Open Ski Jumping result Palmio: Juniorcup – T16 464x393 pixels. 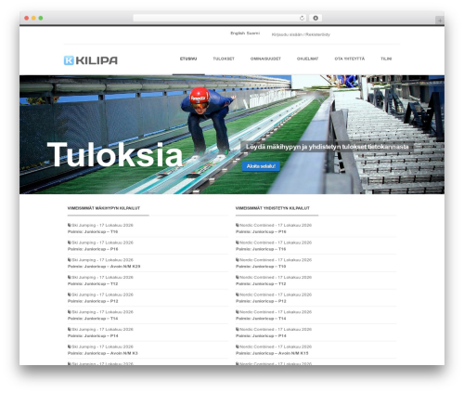pos(93,231)
